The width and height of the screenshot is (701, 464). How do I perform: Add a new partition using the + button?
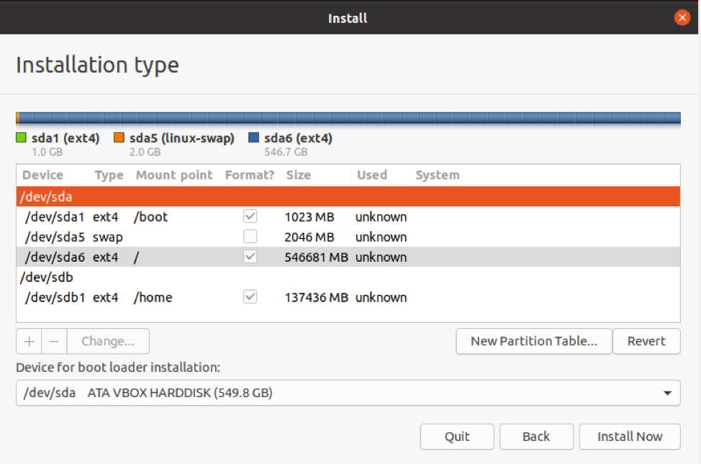point(28,341)
